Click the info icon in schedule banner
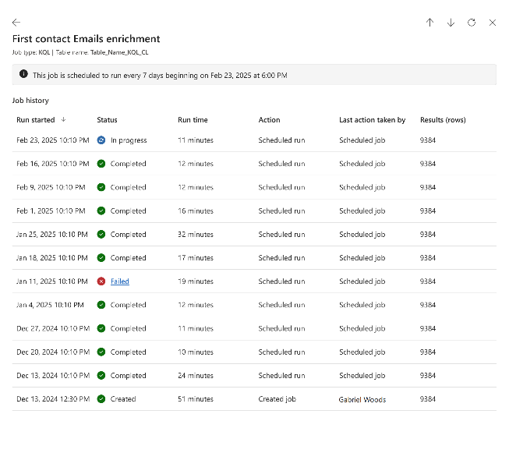This screenshot has height=460, width=509. [23, 74]
